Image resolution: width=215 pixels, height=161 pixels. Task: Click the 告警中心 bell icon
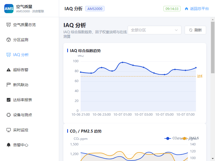click(x=9, y=145)
